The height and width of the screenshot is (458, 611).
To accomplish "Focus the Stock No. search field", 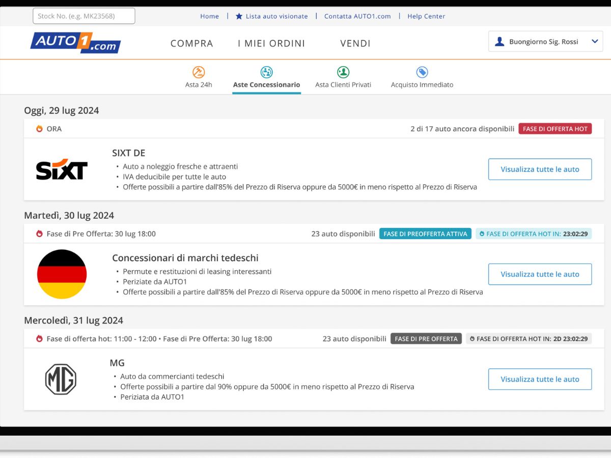I will [84, 16].
